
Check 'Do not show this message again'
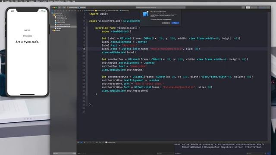(x=151, y=19)
